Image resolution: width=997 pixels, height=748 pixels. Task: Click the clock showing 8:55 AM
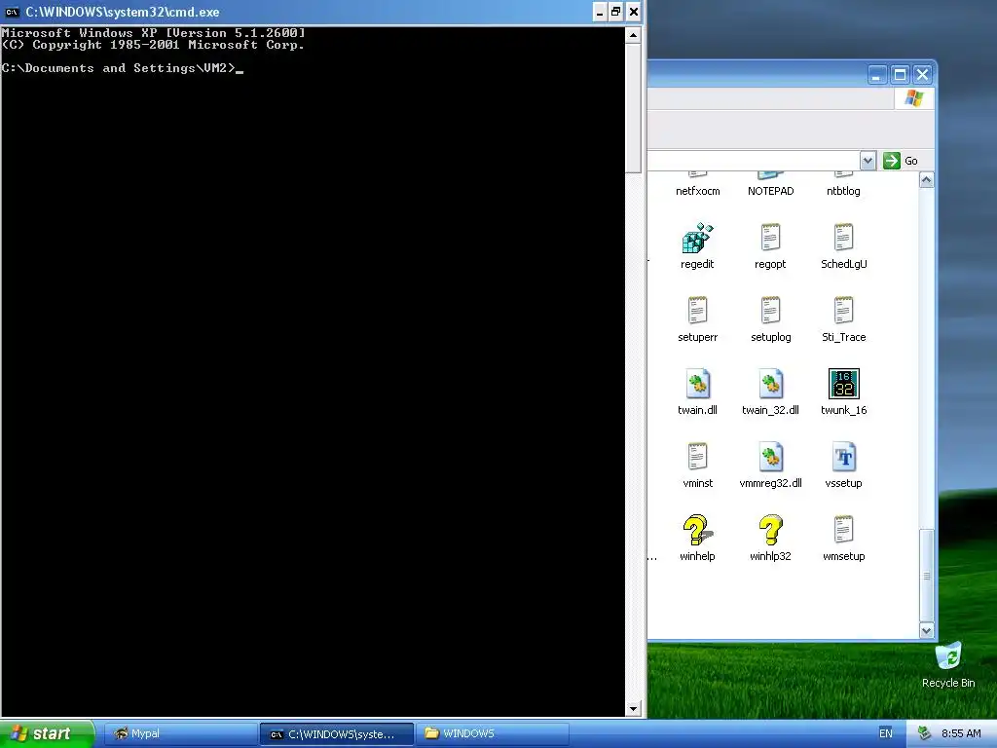coord(961,733)
